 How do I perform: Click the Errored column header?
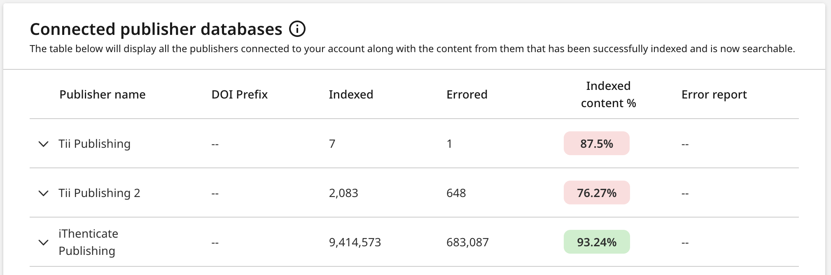pos(467,94)
